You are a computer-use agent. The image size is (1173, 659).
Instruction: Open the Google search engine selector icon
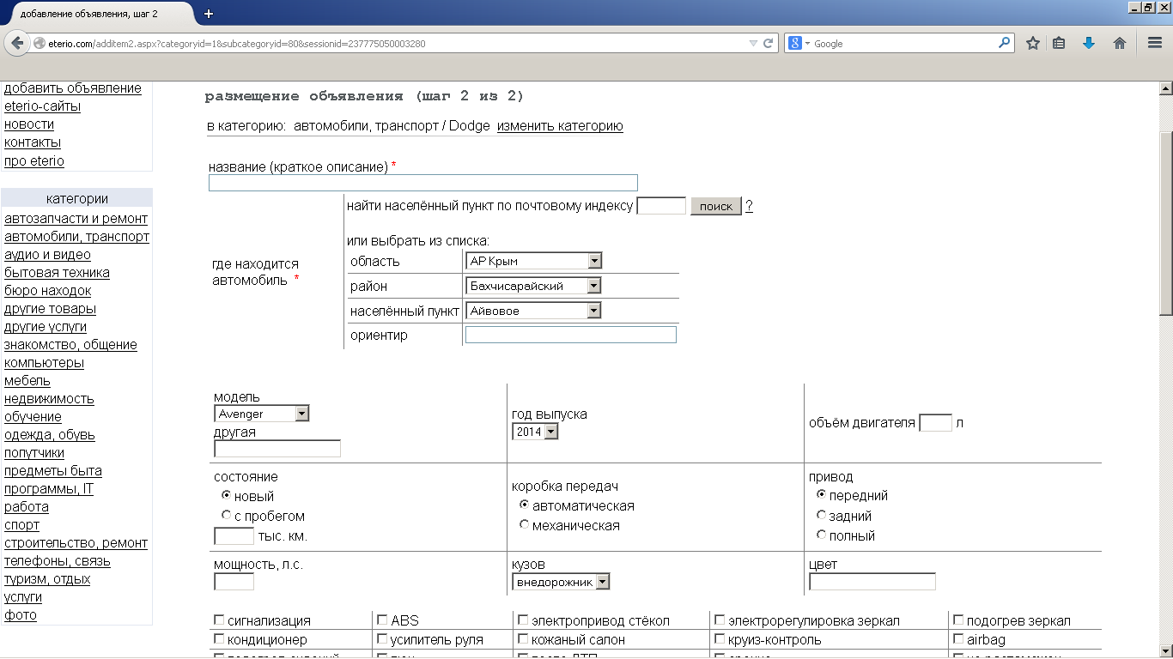799,43
